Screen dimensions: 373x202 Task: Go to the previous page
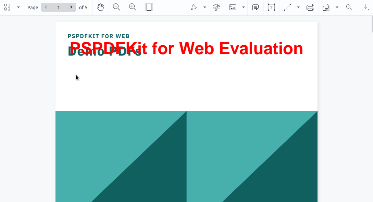tap(46, 7)
